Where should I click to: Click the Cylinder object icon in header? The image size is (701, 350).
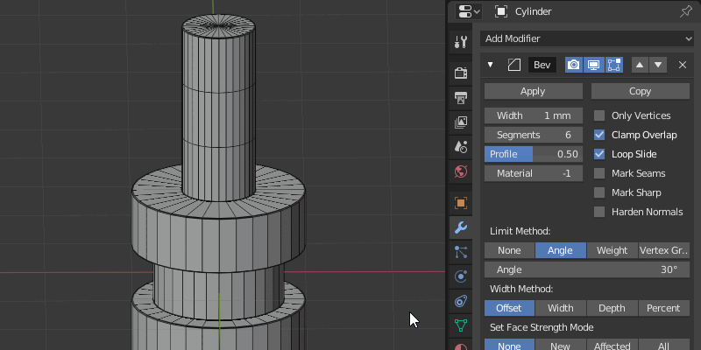click(501, 11)
